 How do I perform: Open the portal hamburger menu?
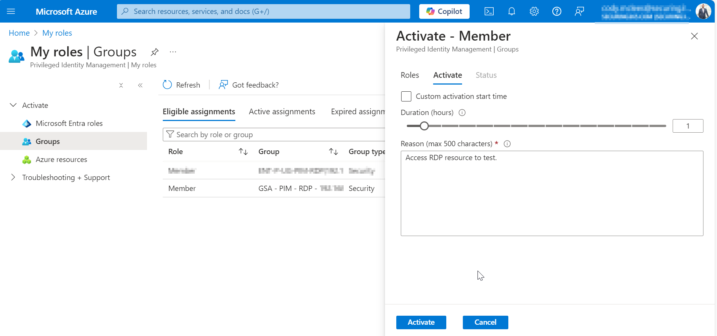(11, 11)
